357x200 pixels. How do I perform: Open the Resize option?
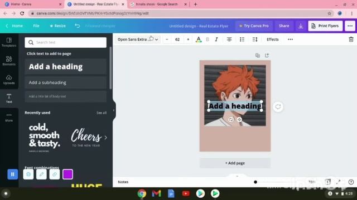[58, 26]
